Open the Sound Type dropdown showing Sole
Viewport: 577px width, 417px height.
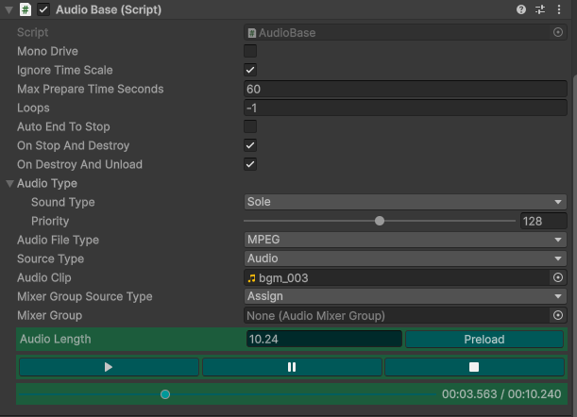[405, 202]
